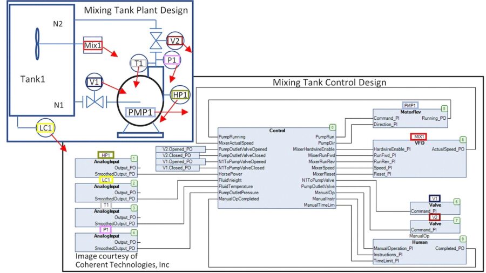Click index badge 8 on VFD block
Screen dimensions: 486x273
tap(463, 140)
